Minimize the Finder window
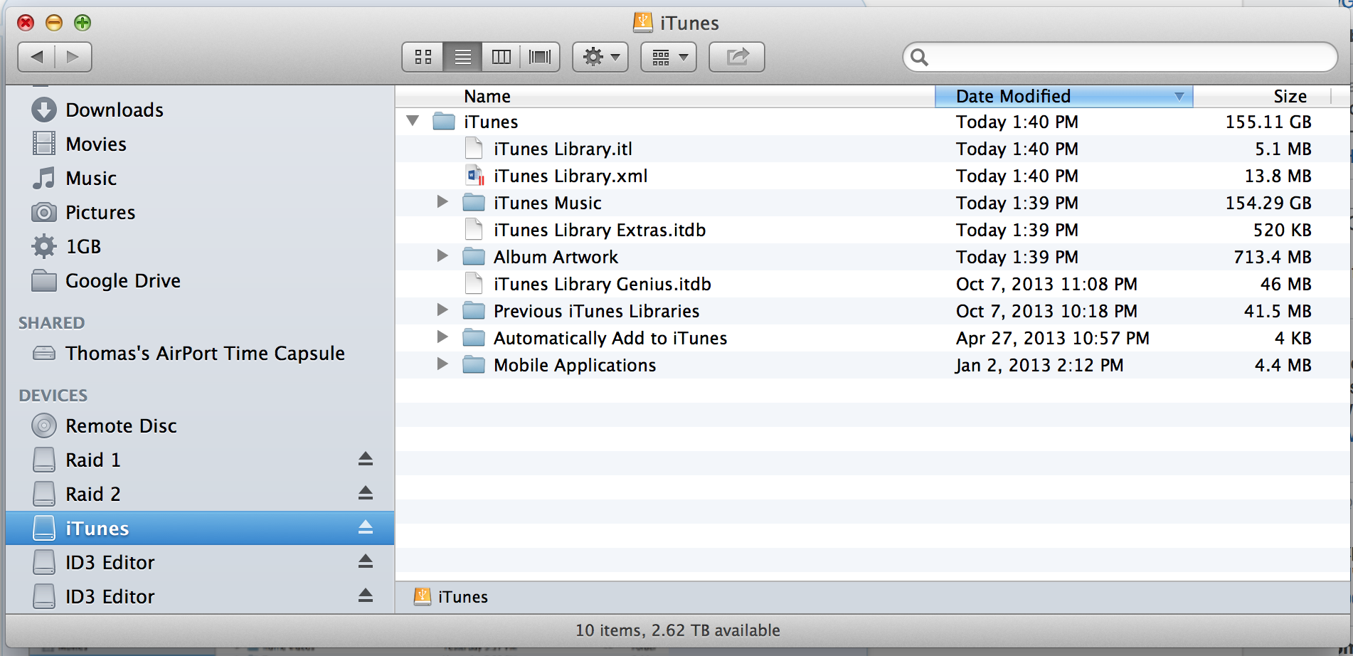The width and height of the screenshot is (1353, 656). pyautogui.click(x=54, y=23)
